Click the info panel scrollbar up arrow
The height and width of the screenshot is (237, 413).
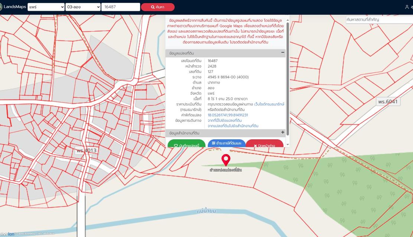pos(287,20)
